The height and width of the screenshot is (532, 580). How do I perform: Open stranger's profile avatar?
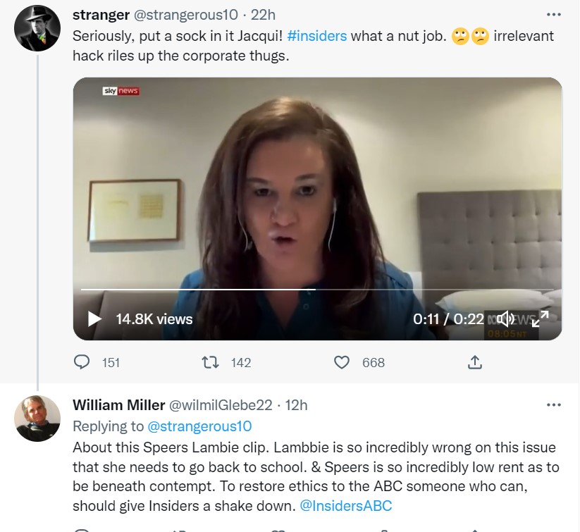[x=37, y=28]
